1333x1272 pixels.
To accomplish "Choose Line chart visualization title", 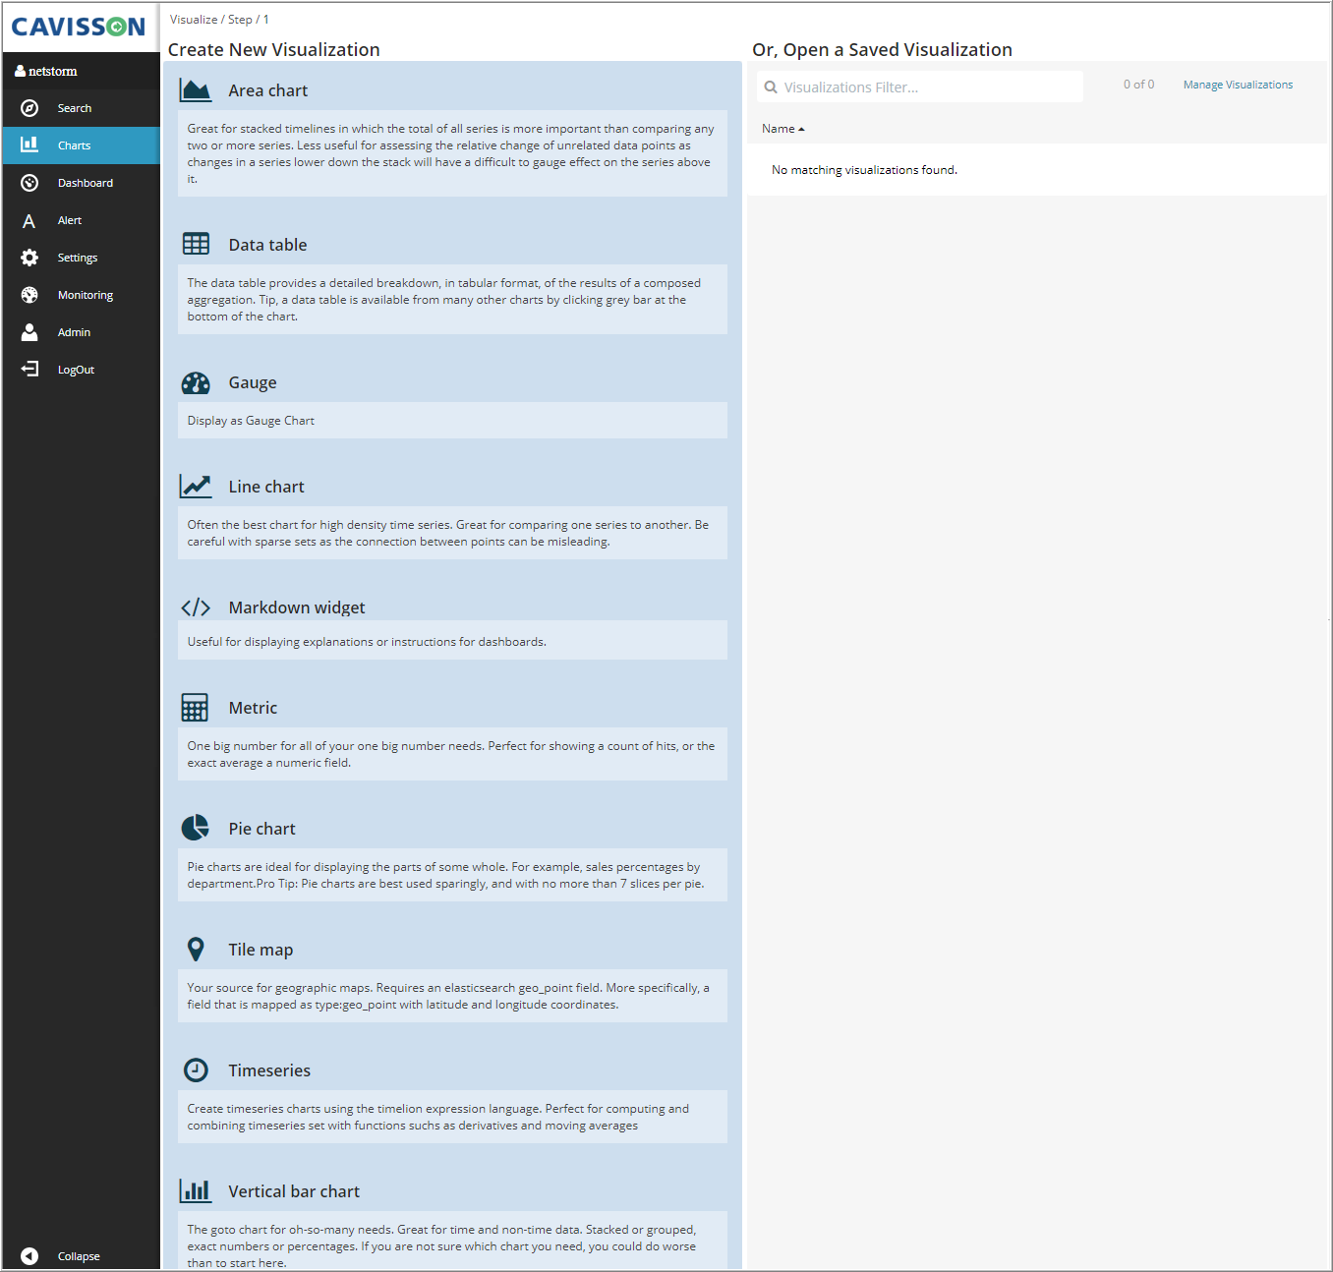I will (x=266, y=487).
